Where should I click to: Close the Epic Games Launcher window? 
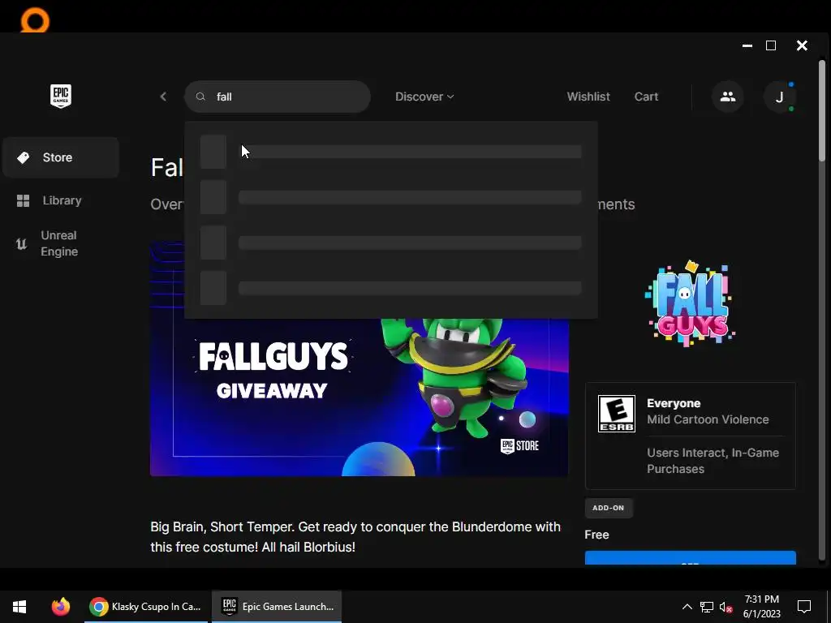point(802,45)
